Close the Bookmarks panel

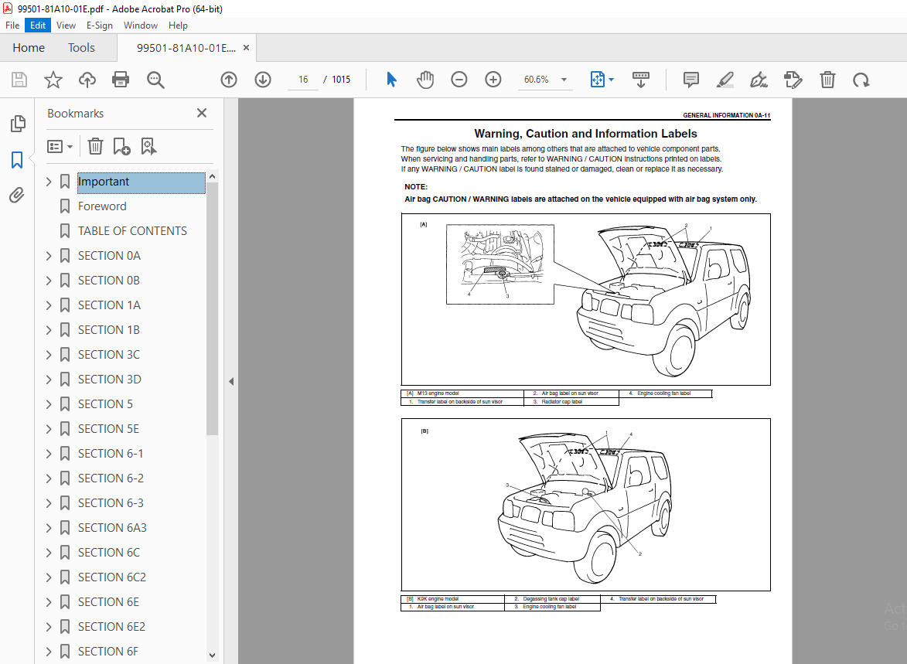coord(201,113)
